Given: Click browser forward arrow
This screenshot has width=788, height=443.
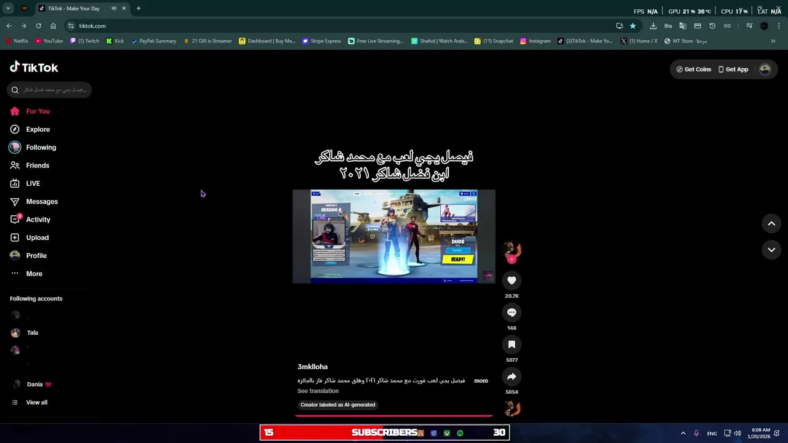Looking at the screenshot, I should [x=23, y=26].
